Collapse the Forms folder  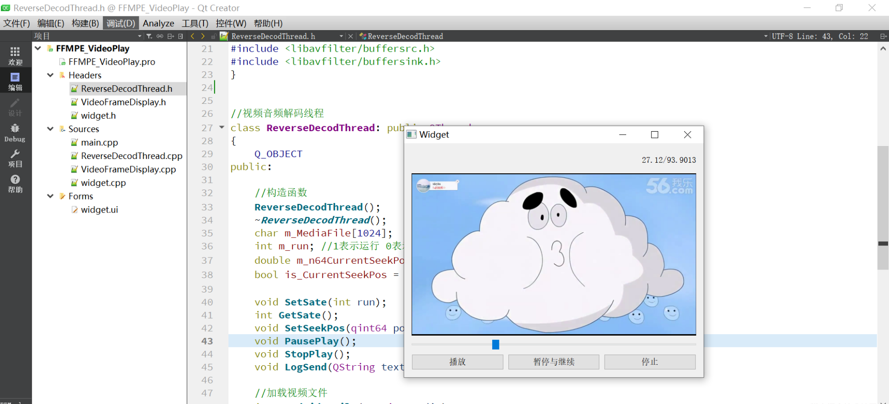[x=50, y=196]
